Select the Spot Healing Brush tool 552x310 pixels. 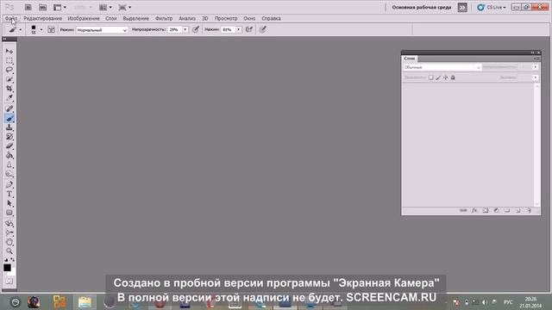(9, 109)
